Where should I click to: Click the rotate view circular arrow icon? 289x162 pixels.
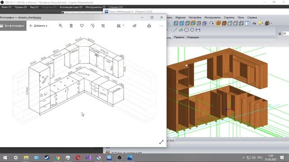pos(211,23)
